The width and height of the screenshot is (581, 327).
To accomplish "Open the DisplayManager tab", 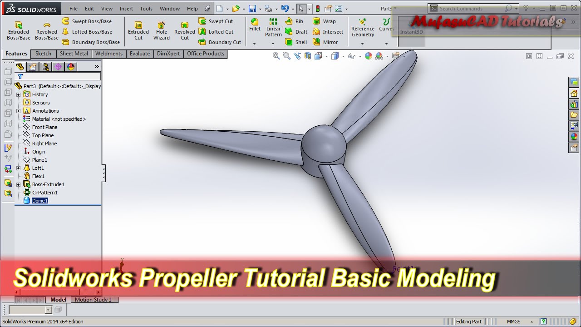I will (71, 67).
